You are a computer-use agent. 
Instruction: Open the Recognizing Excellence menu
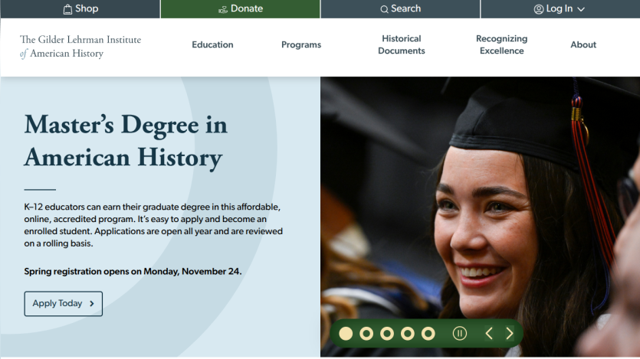[x=501, y=45]
